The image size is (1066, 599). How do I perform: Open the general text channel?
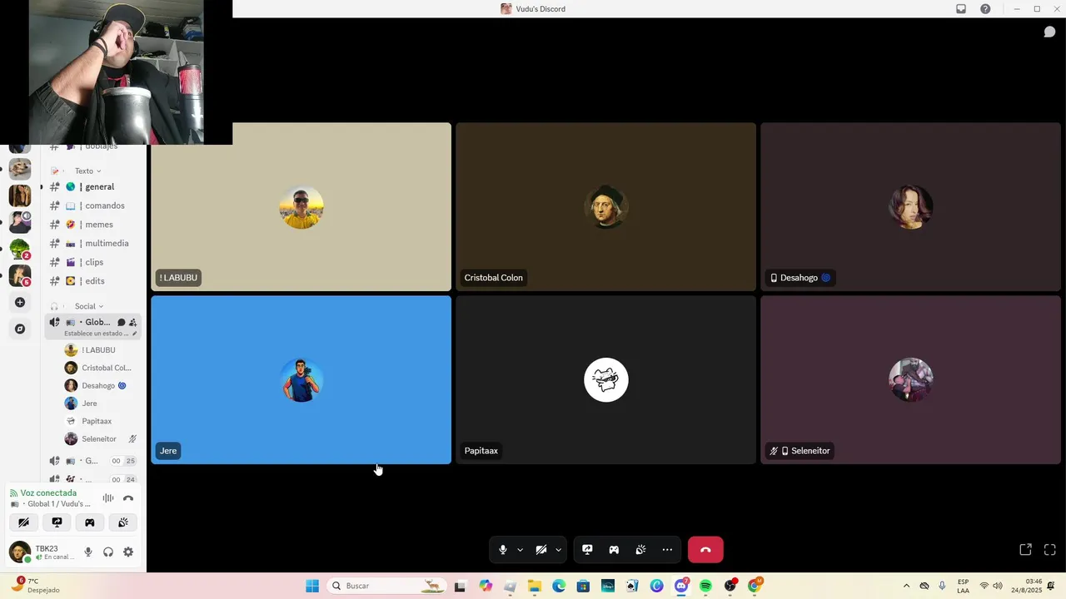(93, 187)
